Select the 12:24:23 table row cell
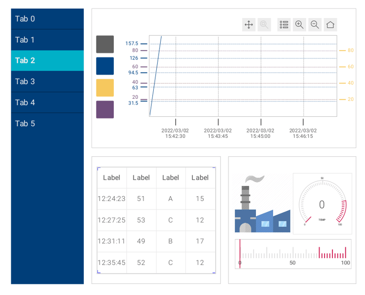This screenshot has width=365, height=295. tap(111, 199)
